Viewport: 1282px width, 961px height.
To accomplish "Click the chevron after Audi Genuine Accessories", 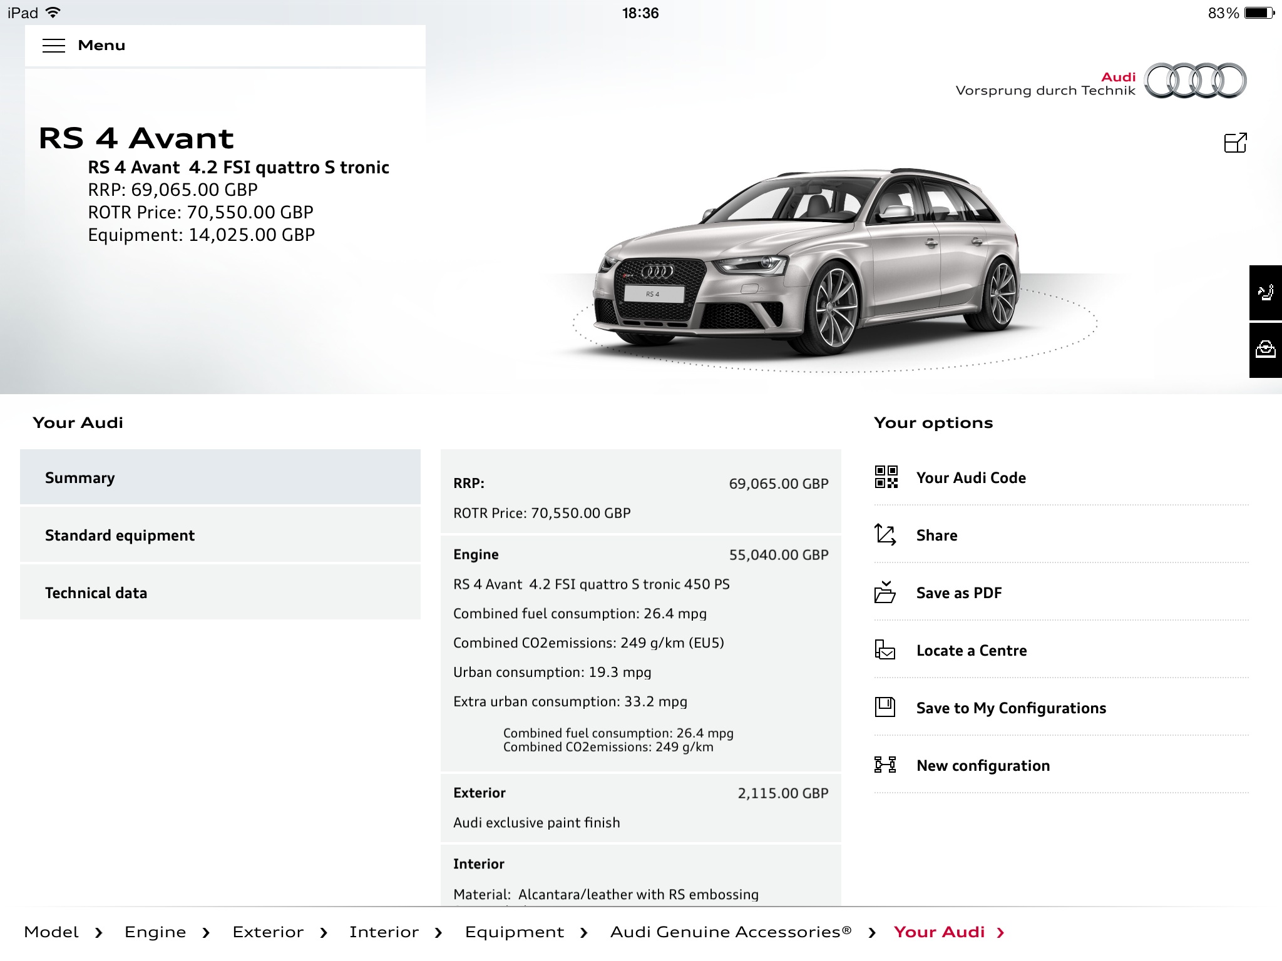I will [x=873, y=933].
